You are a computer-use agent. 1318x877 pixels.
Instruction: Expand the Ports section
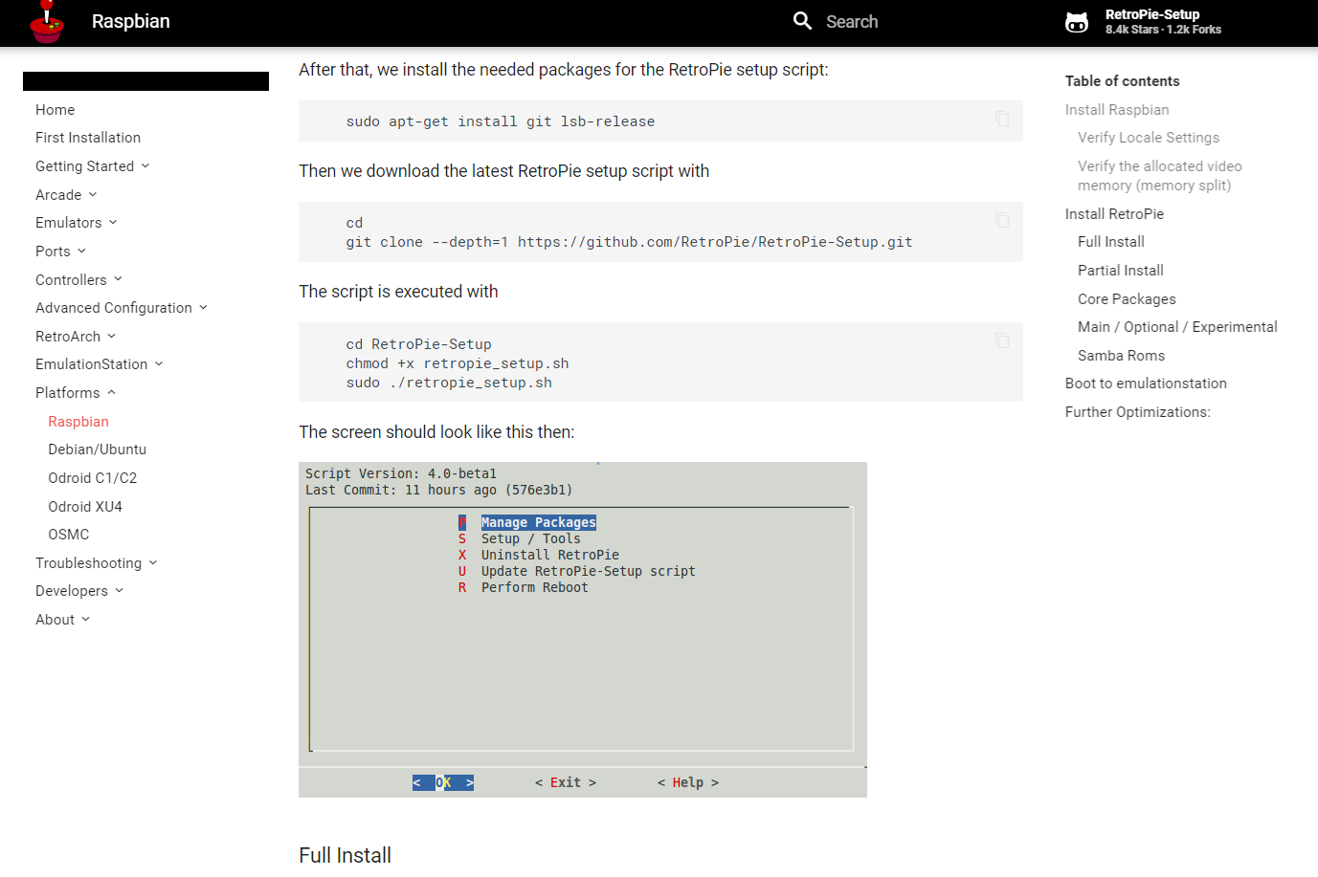[60, 252]
